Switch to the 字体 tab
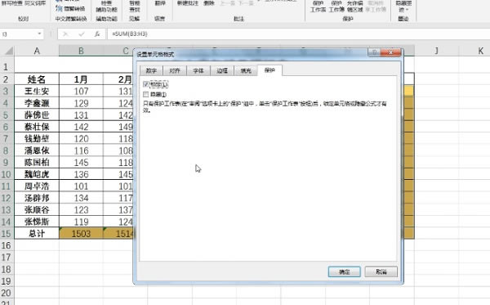Screen dimensions: 490x305 198,70
